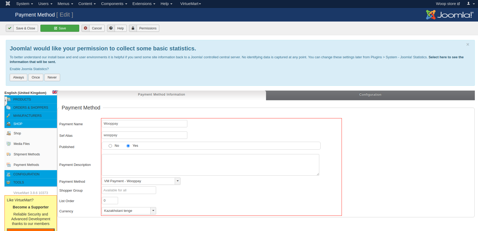
Task: Click the VirtueMart 3.8.6 10373 version text
Action: point(31,193)
